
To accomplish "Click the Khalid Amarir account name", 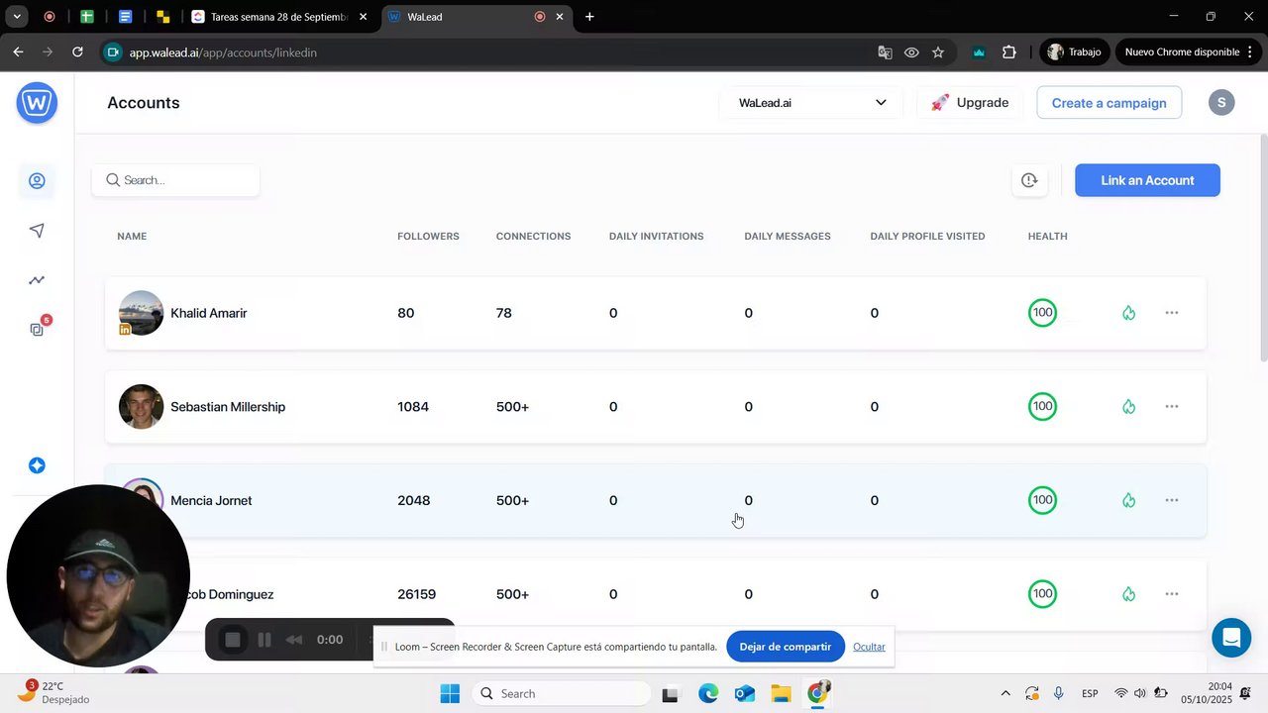I will (x=209, y=313).
